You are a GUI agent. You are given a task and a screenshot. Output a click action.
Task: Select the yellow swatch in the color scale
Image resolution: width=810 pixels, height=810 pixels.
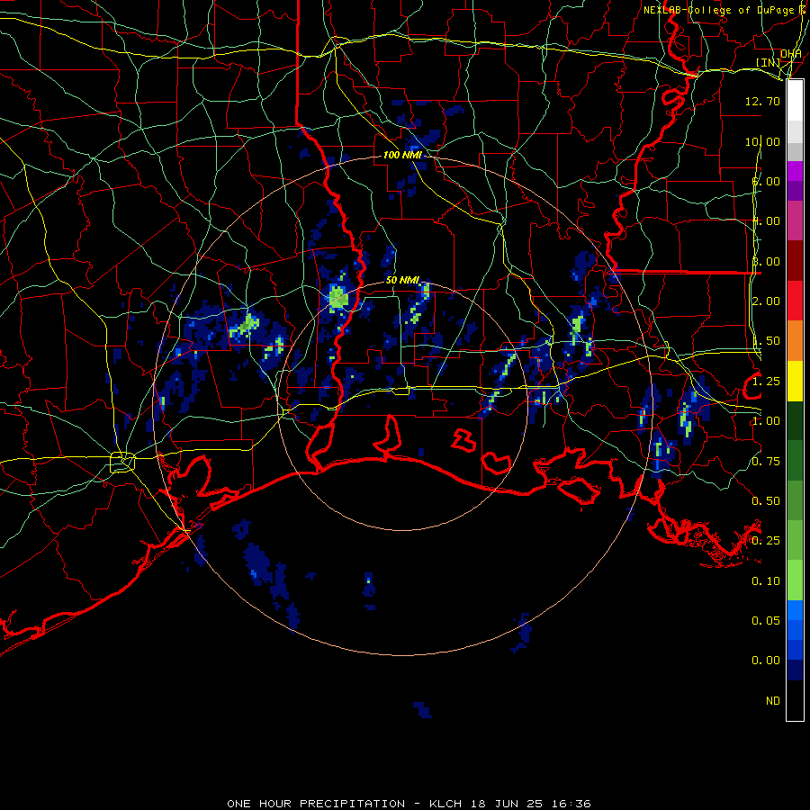coord(795,382)
